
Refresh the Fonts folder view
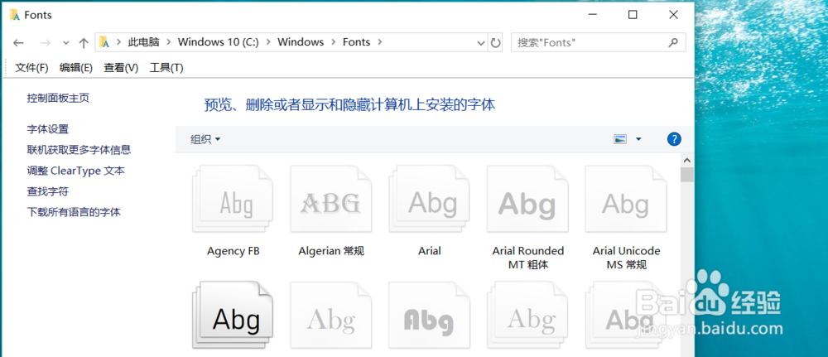tap(495, 43)
